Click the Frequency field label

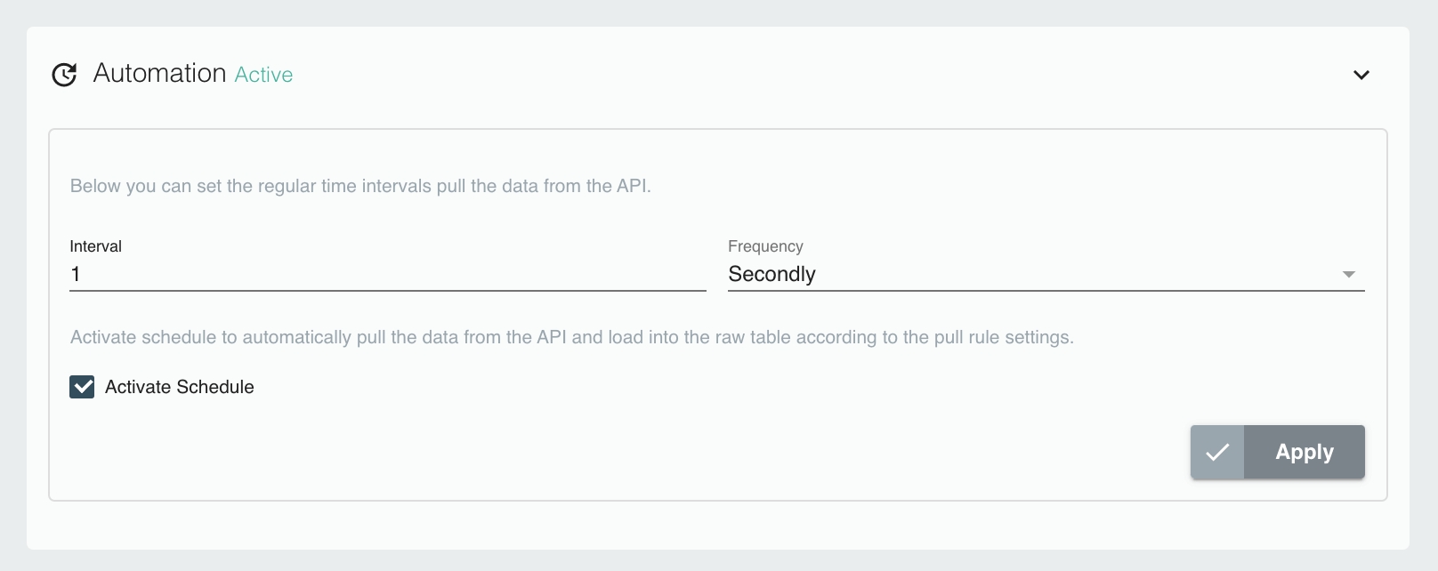[765, 246]
